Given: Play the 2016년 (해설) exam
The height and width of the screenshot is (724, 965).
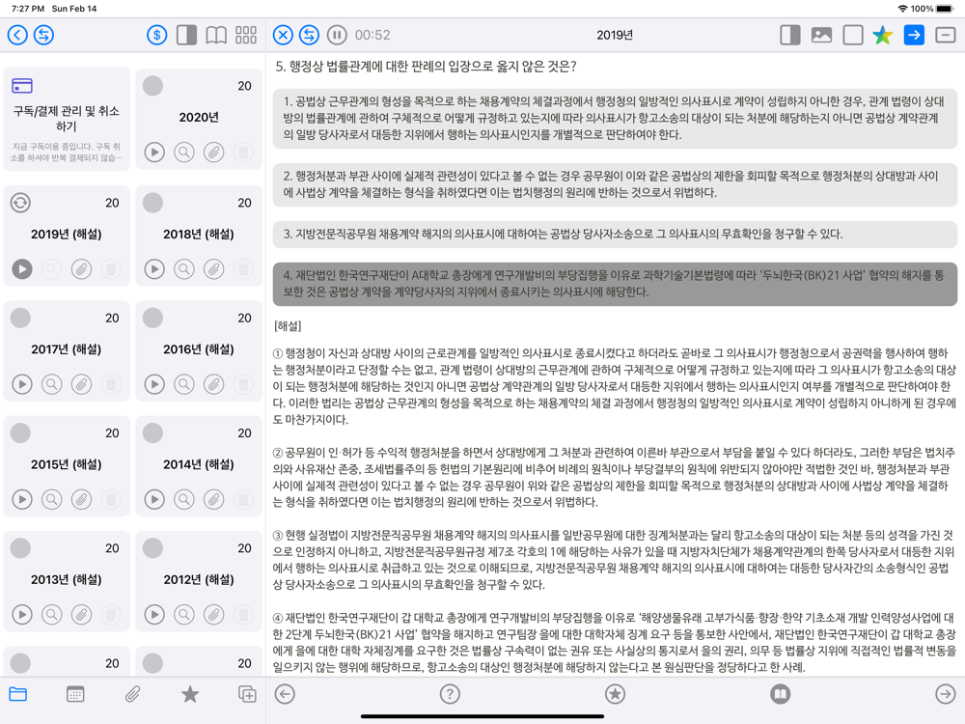Looking at the screenshot, I should pyautogui.click(x=154, y=384).
